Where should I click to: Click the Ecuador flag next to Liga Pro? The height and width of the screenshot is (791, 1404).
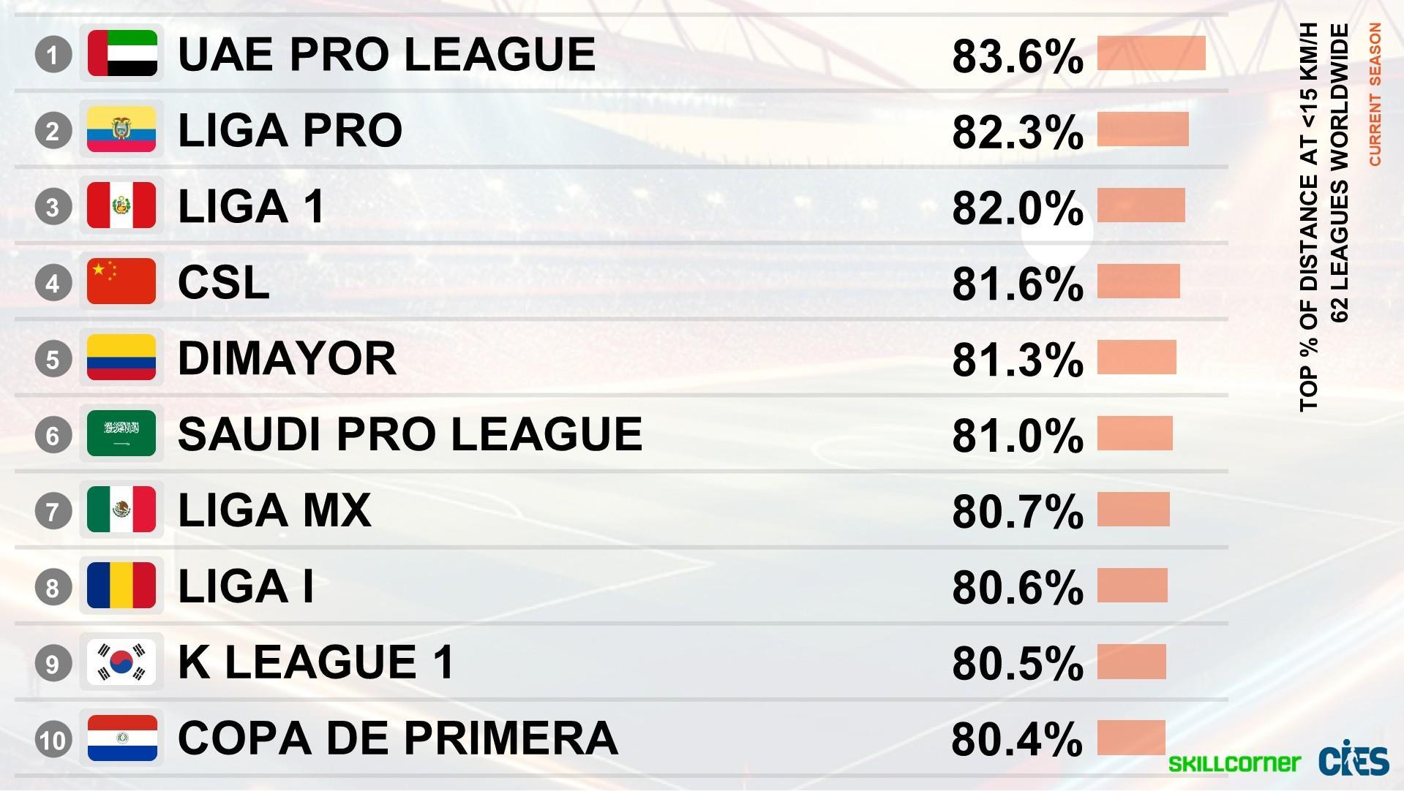click(x=121, y=130)
